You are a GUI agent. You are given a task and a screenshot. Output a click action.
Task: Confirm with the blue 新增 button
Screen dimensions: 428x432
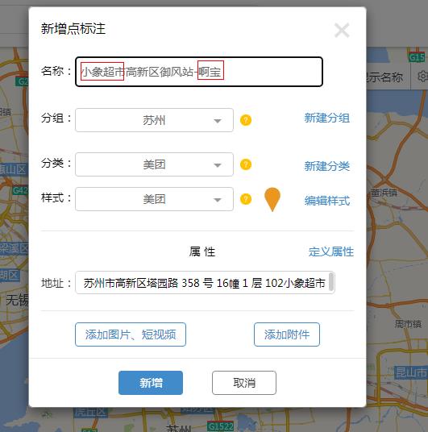pos(151,383)
